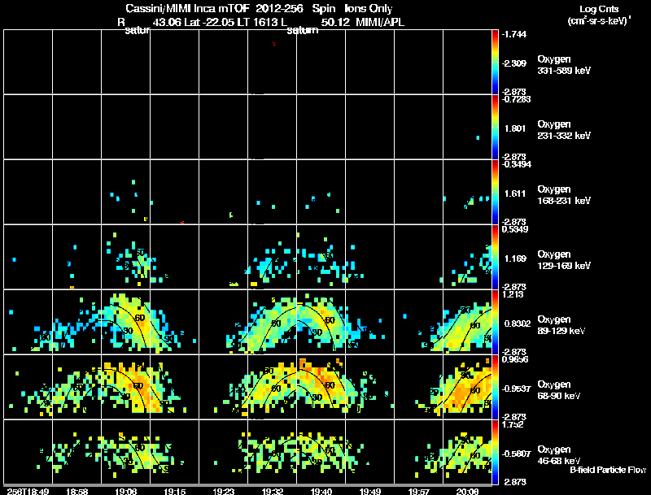
Task: Click the Log Cnts units header
Action: [599, 15]
